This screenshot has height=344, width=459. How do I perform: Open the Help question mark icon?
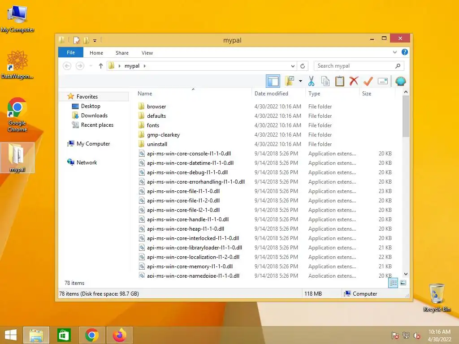[405, 52]
